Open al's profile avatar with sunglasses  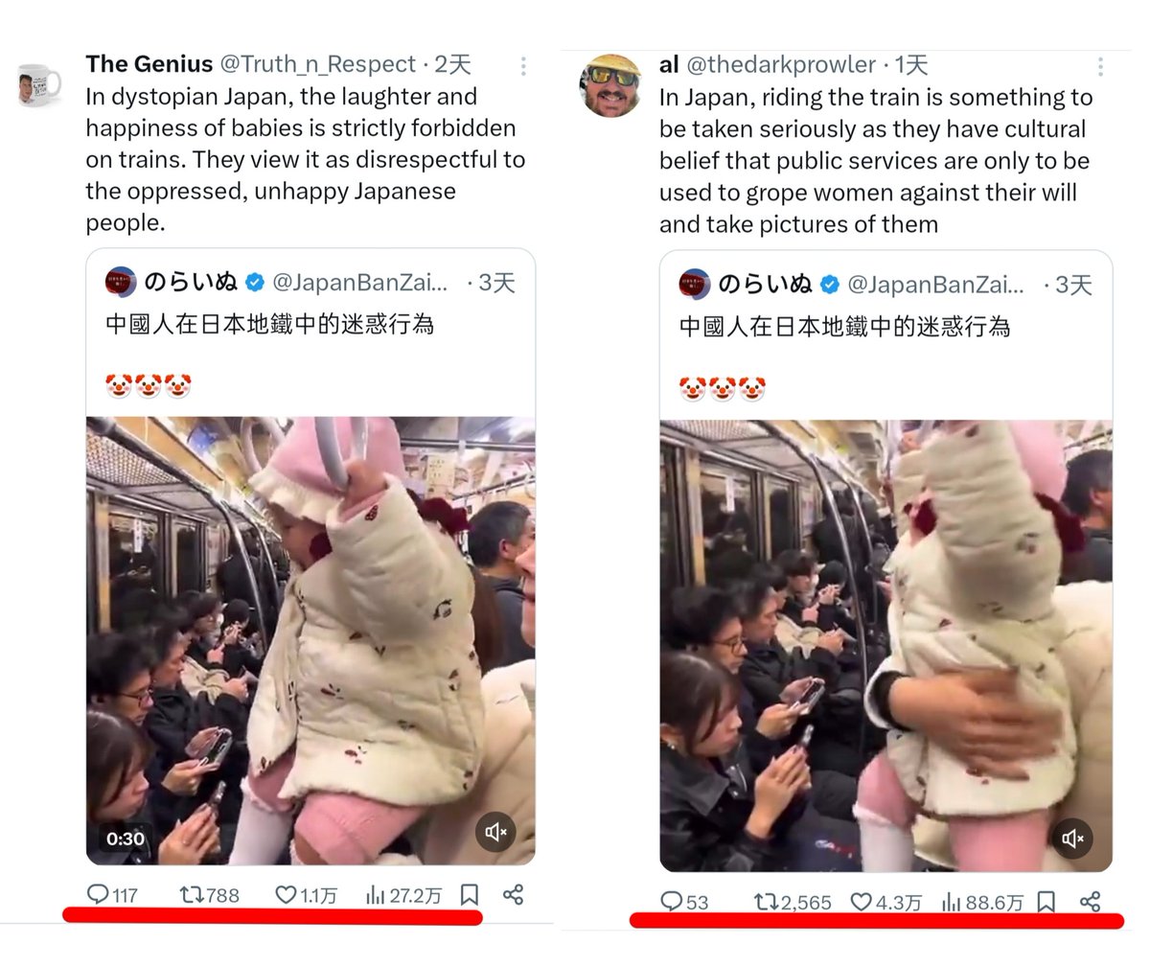(x=610, y=85)
